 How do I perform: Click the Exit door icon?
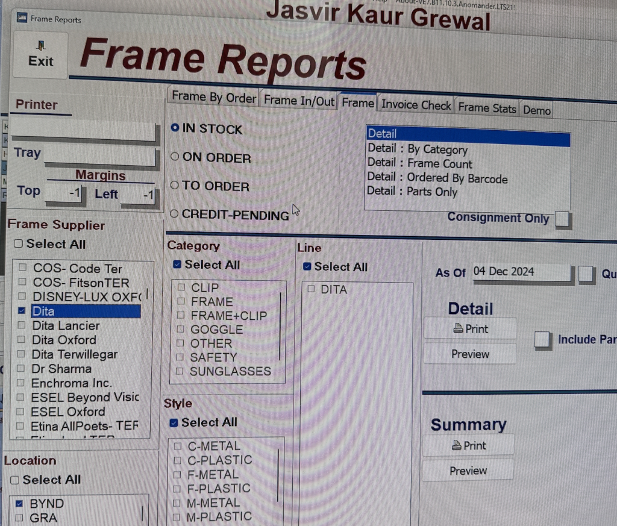(x=40, y=46)
